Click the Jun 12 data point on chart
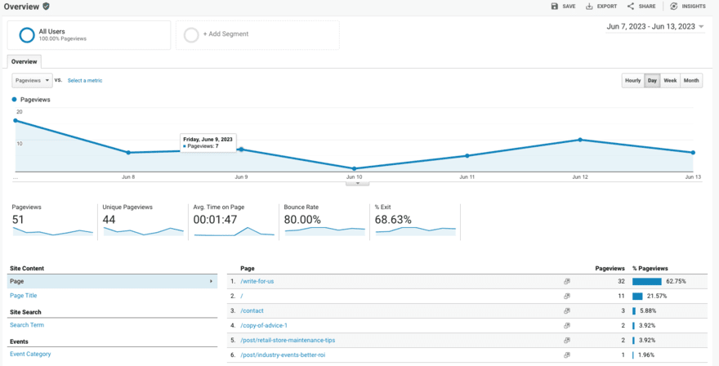719x366 pixels. (580, 140)
